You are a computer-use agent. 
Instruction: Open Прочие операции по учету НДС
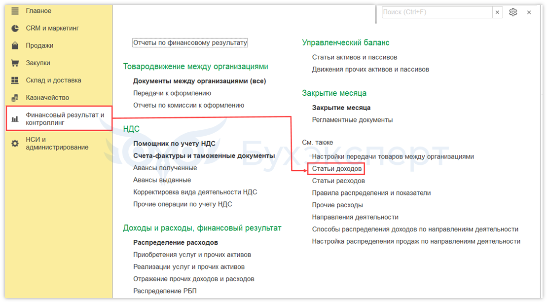[x=183, y=204]
